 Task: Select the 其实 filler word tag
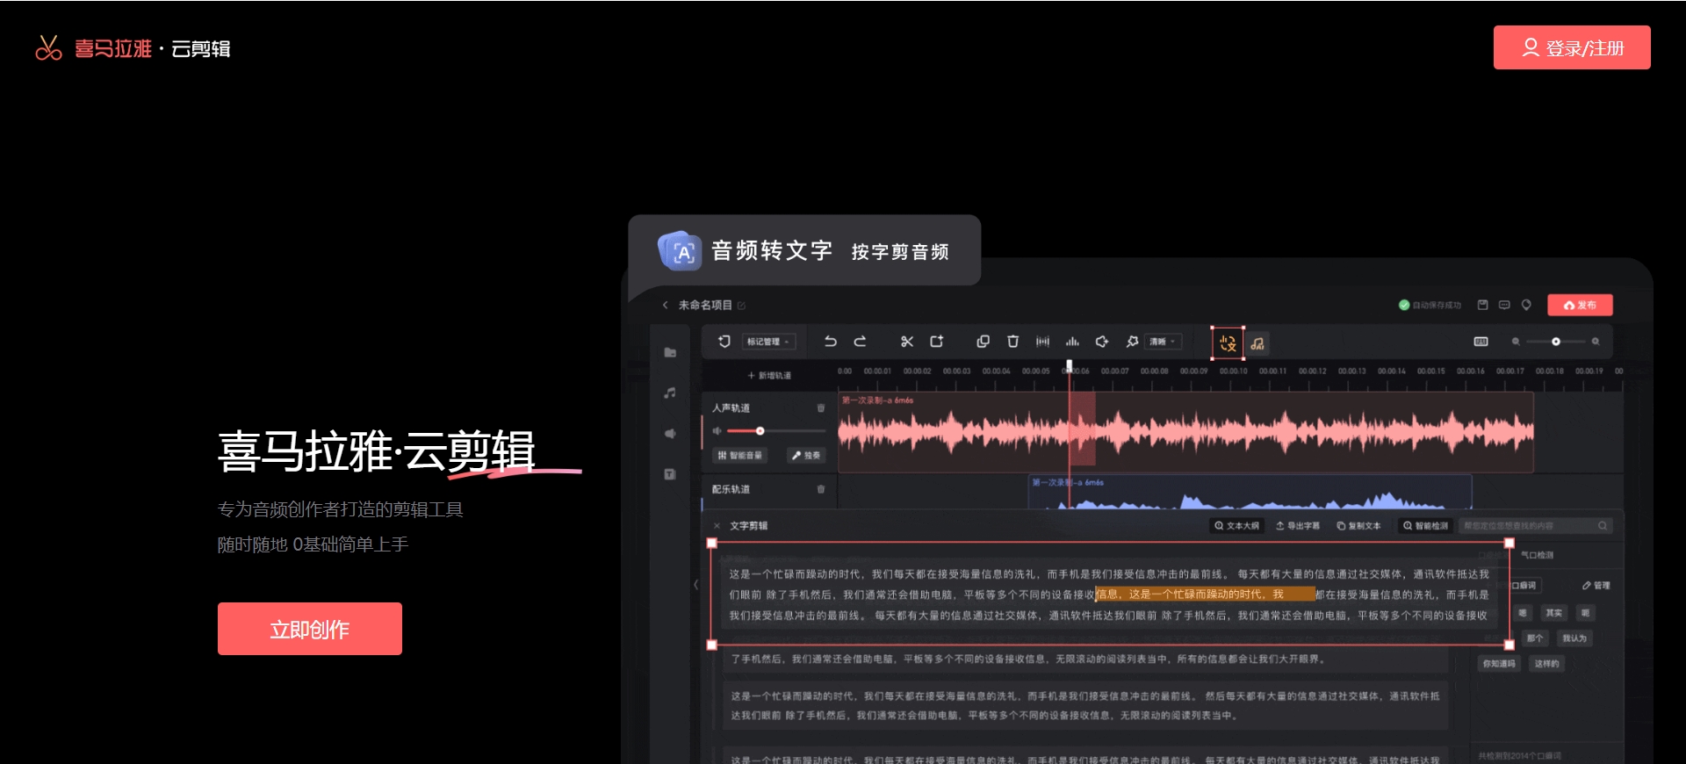pyautogui.click(x=1554, y=613)
